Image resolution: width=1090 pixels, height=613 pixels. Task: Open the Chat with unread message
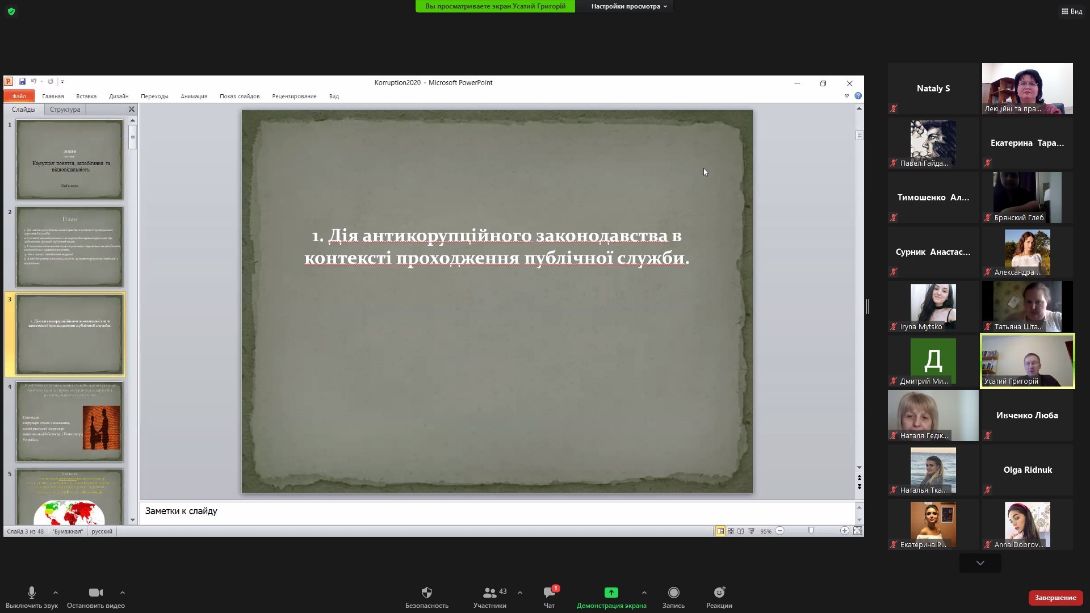[549, 593]
